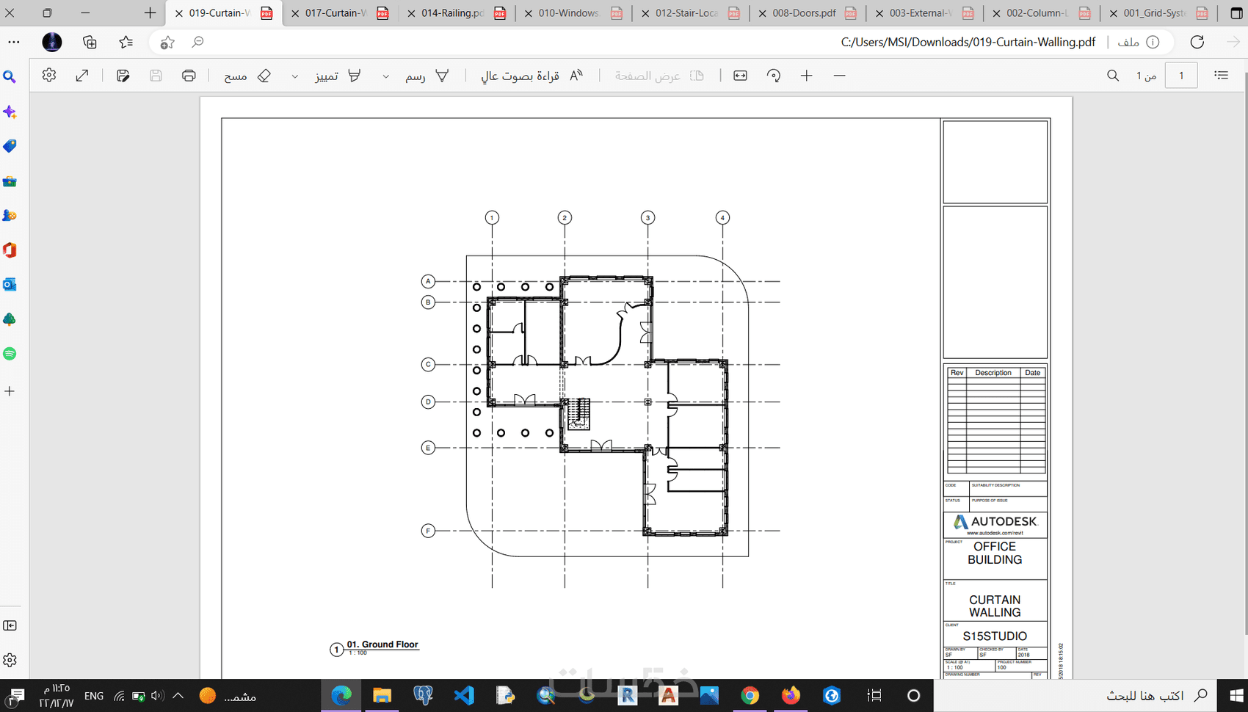Viewport: 1248px width, 712px height.
Task: Switch to the 010-Windows tab
Action: coord(573,13)
